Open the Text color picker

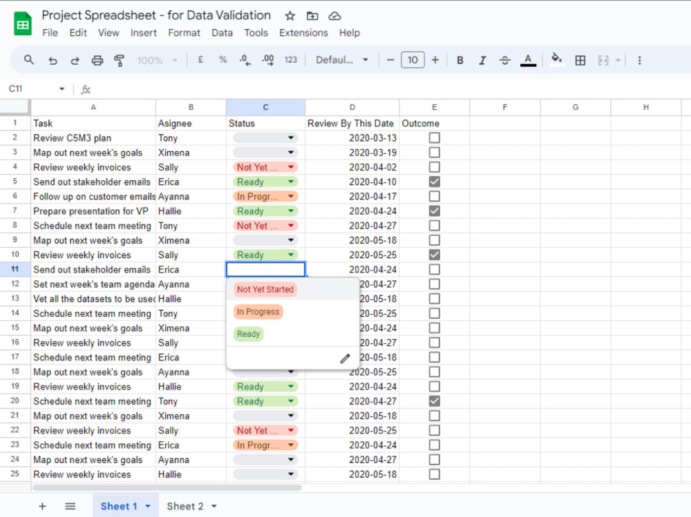tap(528, 60)
